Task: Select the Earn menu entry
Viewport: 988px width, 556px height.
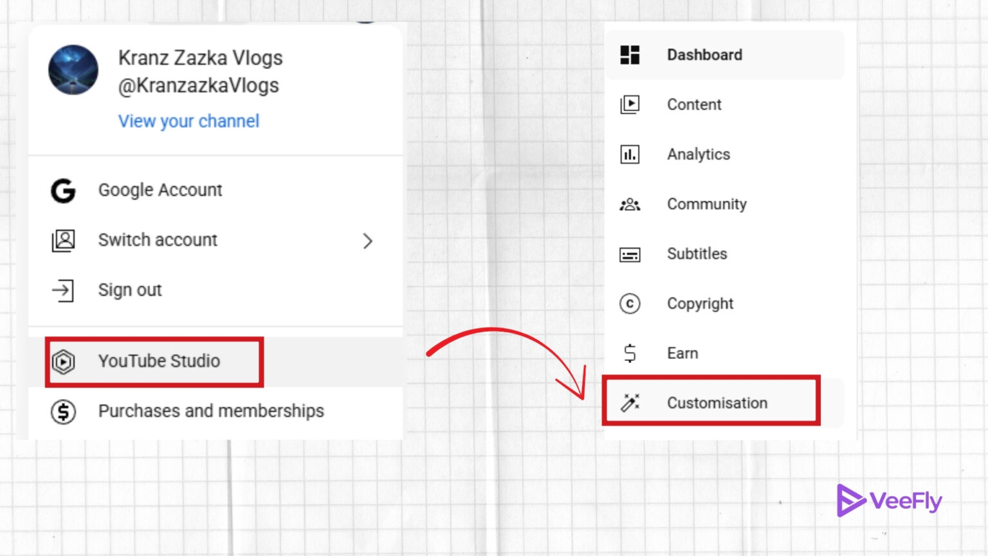Action: (682, 353)
